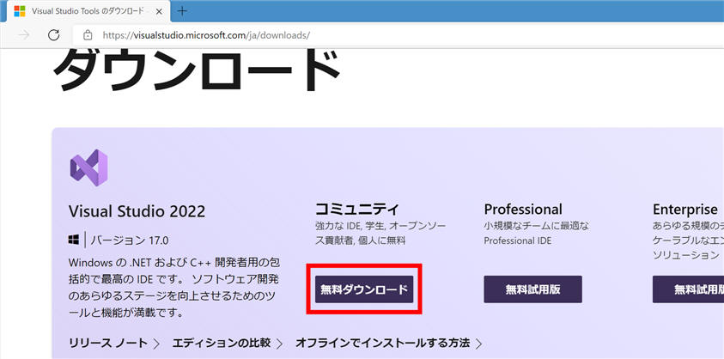The image size is (724, 359).
Task: Click the Visual Studio purple logo
Action: (88, 167)
